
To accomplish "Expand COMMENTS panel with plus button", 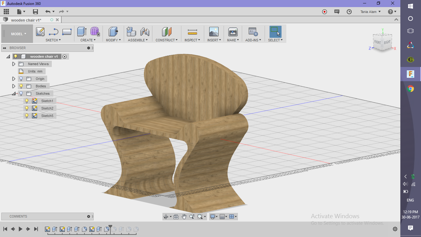I will tap(88, 216).
